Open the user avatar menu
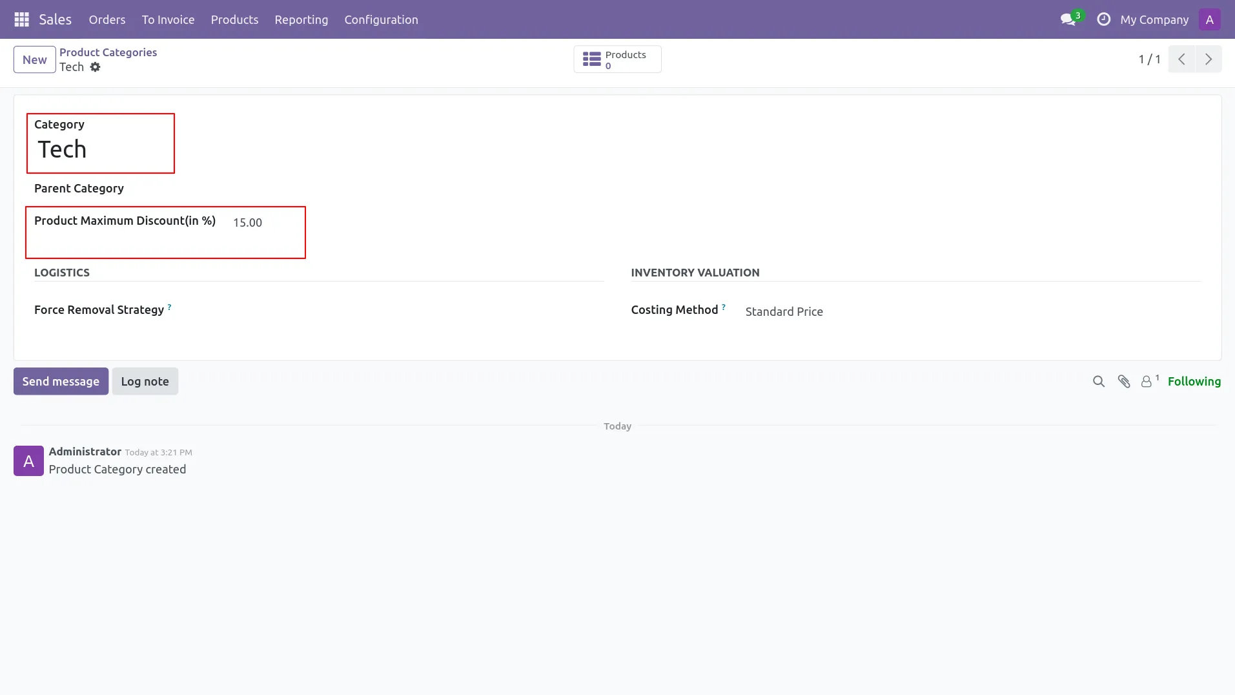The width and height of the screenshot is (1235, 695). coord(1209,19)
